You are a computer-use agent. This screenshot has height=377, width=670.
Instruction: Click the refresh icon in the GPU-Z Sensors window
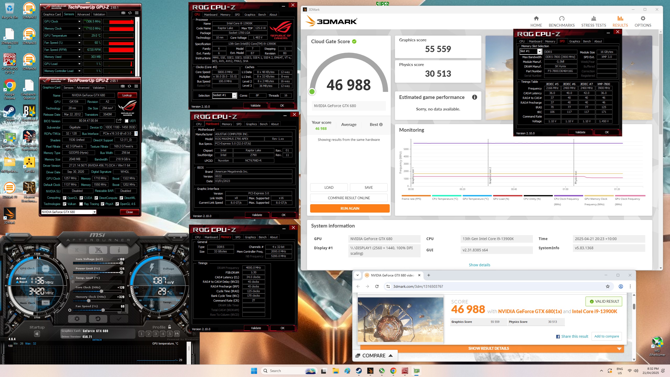pos(130,13)
